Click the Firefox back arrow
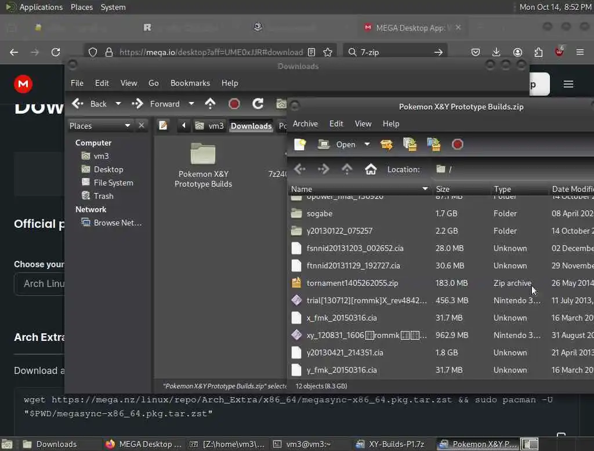 14,52
